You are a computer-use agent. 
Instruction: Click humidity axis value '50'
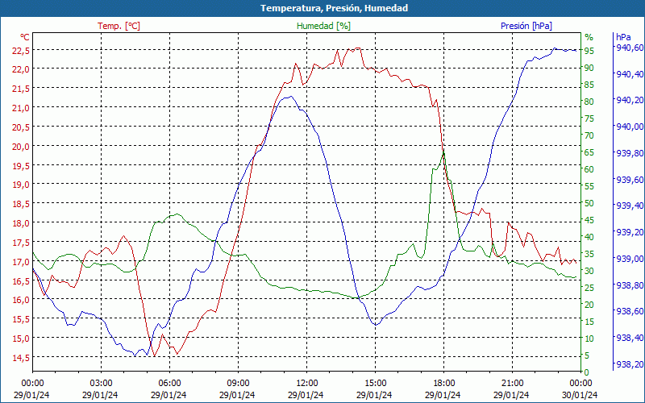[589, 203]
